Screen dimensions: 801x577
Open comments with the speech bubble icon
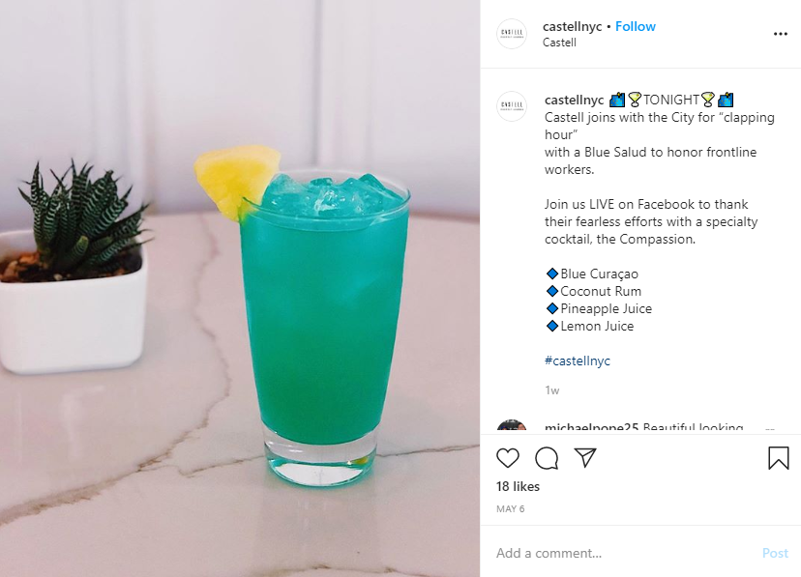[x=547, y=458]
